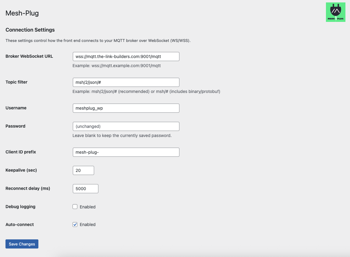Viewport: 350px width, 257px height.
Task: Click the Keepalive (sec) label
Action: click(21, 170)
